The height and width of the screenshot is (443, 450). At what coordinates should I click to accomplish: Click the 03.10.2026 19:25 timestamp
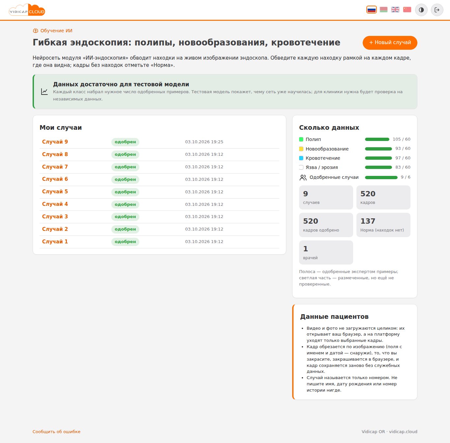(x=204, y=142)
